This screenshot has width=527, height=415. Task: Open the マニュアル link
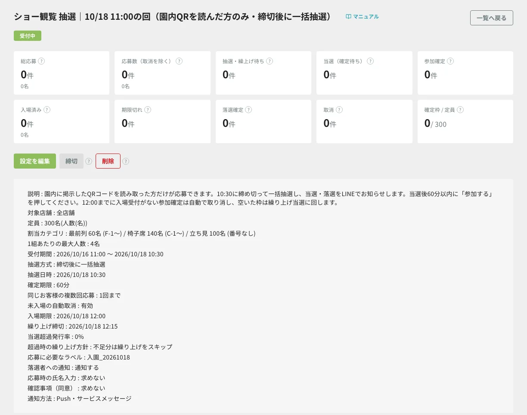pyautogui.click(x=362, y=17)
